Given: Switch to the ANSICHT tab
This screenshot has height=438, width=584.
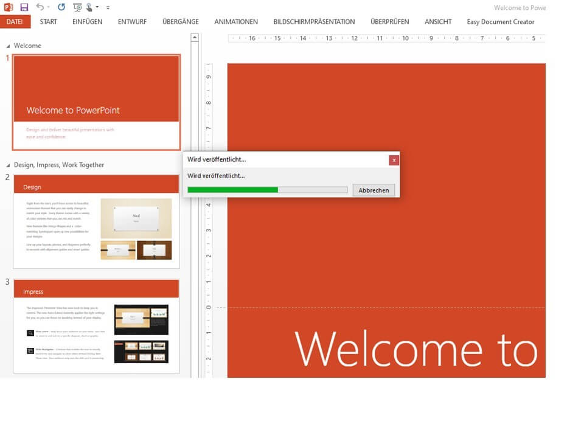Looking at the screenshot, I should [x=438, y=22].
